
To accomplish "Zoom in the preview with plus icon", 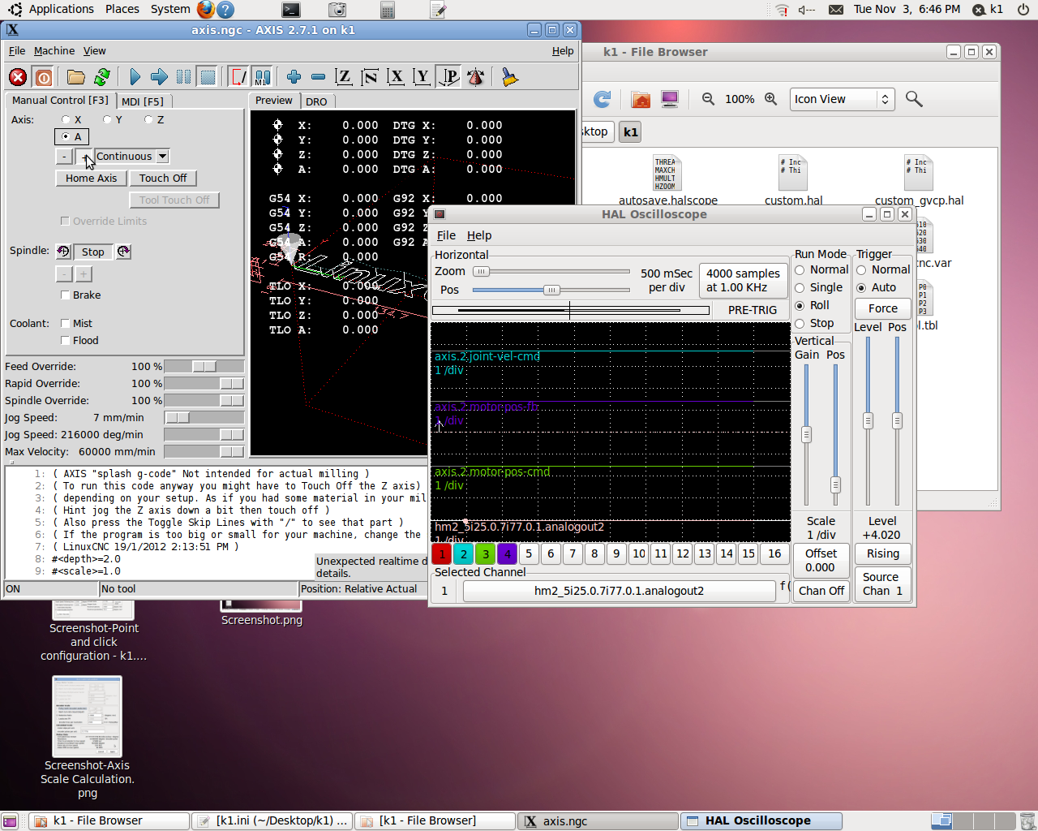I will [294, 77].
